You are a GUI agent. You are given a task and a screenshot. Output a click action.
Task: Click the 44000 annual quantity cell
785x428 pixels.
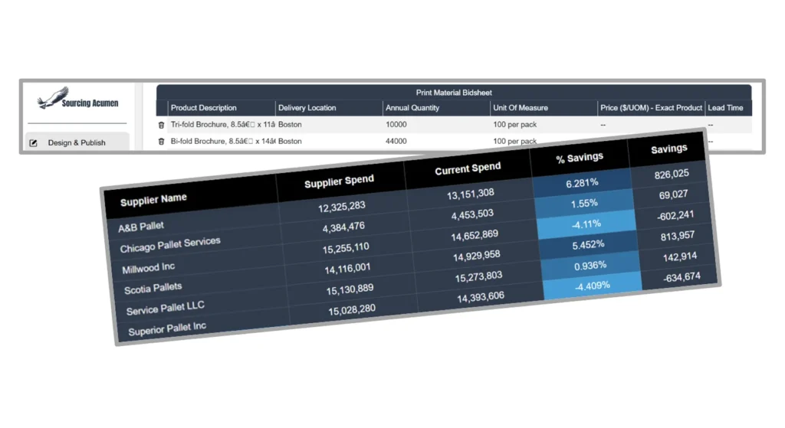pyautogui.click(x=396, y=142)
